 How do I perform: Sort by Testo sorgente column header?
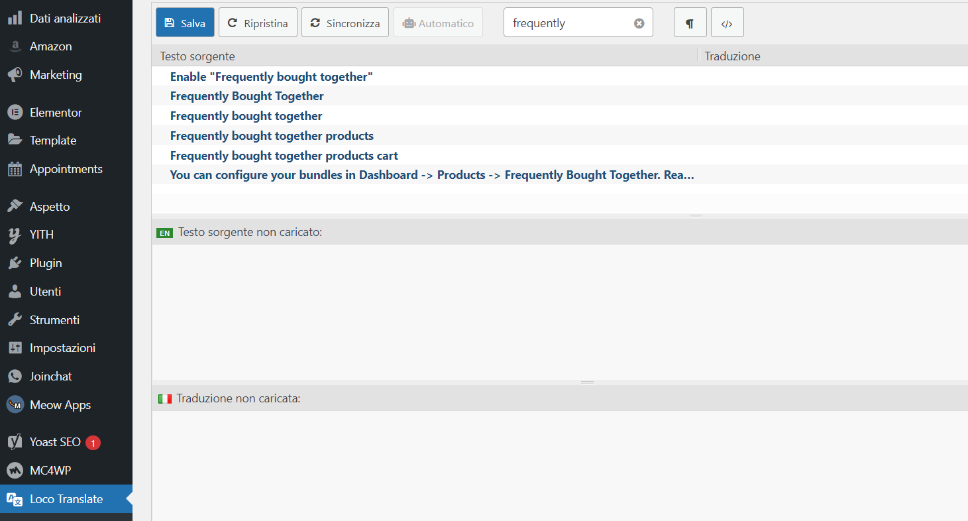pos(197,56)
